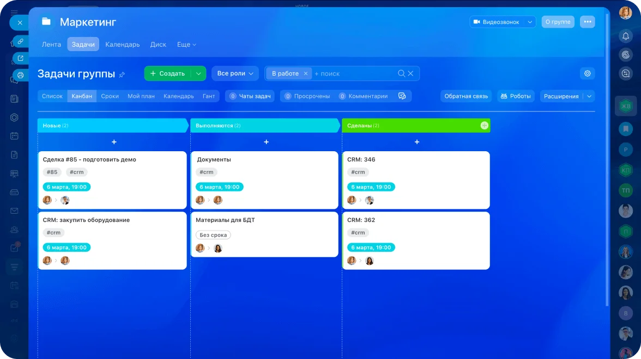Switch to the Гант view tab

click(x=209, y=96)
